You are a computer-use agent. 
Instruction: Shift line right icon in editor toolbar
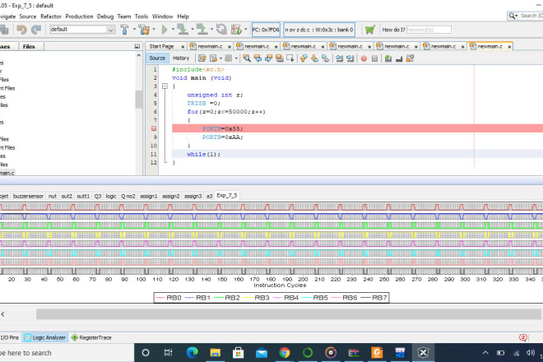click(x=350, y=58)
